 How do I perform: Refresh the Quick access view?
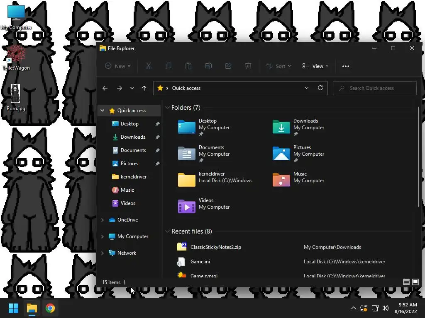coord(320,88)
